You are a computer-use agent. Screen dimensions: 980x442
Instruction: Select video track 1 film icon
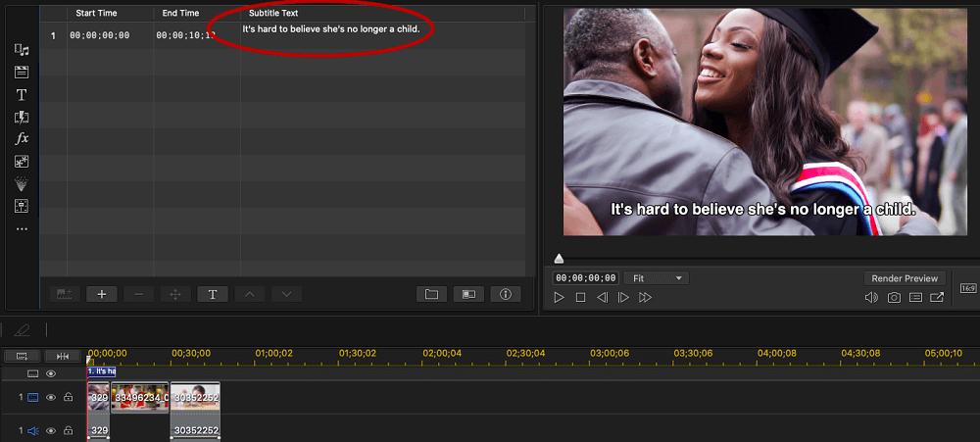coord(33,397)
